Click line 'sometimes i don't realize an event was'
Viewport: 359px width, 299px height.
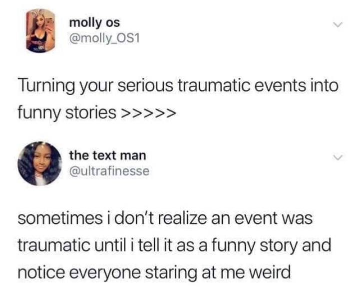point(165,218)
